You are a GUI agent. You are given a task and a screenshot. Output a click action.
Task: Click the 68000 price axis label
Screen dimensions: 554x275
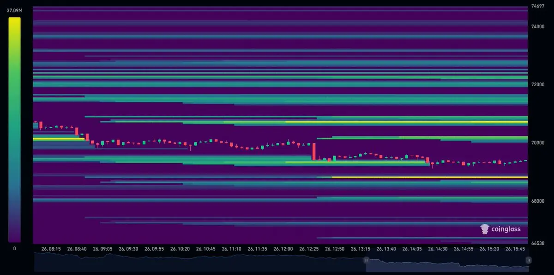[538, 201]
